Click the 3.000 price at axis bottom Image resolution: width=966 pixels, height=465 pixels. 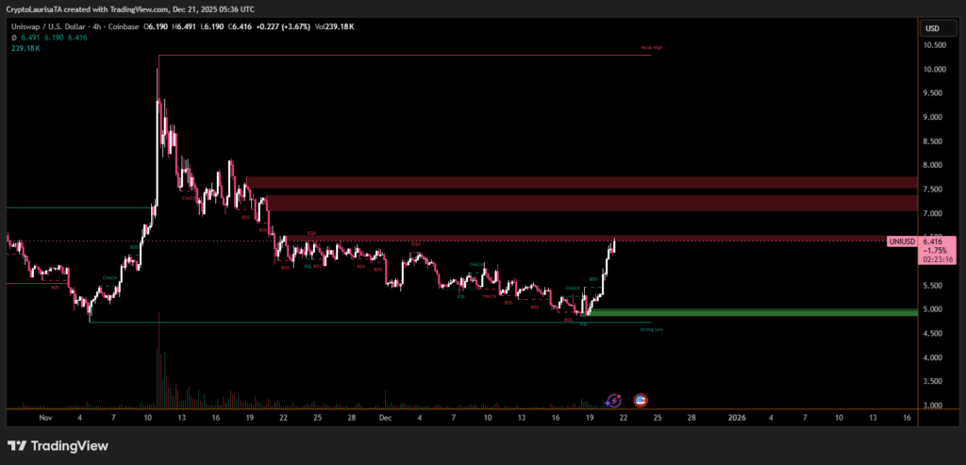coord(933,406)
